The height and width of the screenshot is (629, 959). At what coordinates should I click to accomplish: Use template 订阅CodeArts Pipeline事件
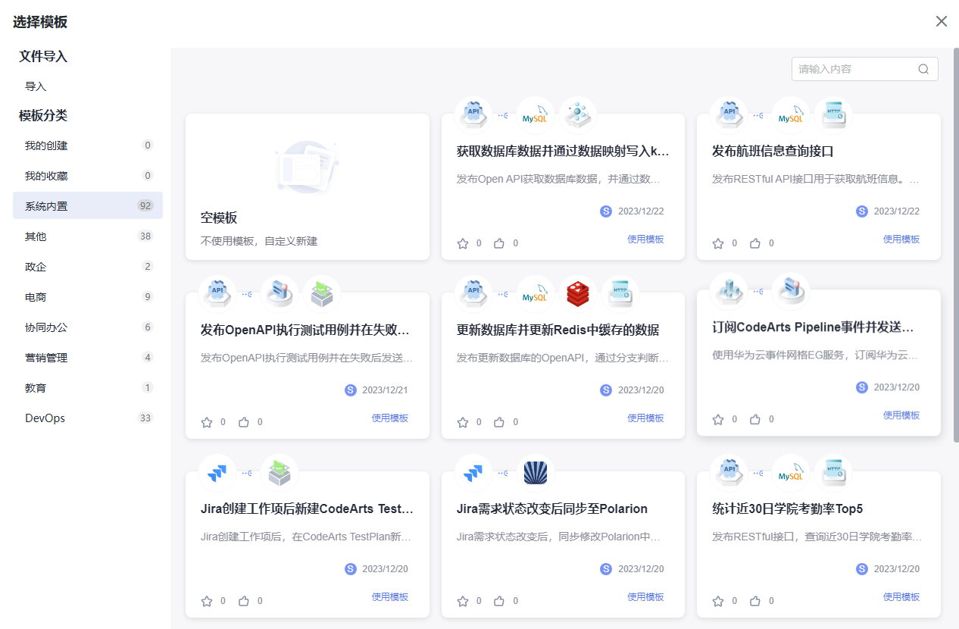pos(901,415)
